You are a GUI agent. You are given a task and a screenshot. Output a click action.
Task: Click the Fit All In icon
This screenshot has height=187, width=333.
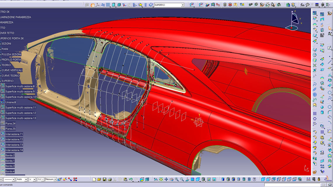[161, 179]
